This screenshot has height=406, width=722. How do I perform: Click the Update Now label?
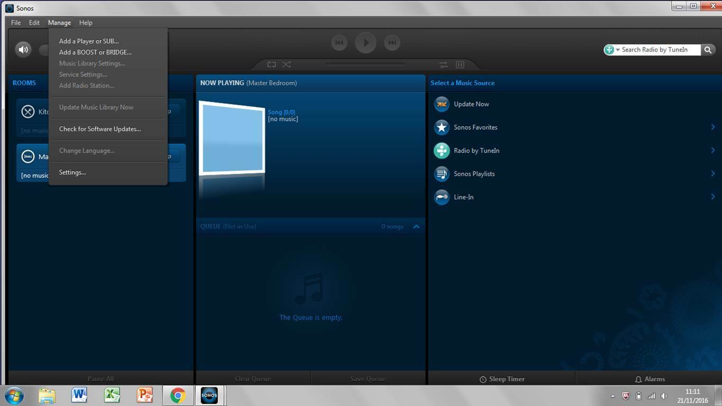471,104
